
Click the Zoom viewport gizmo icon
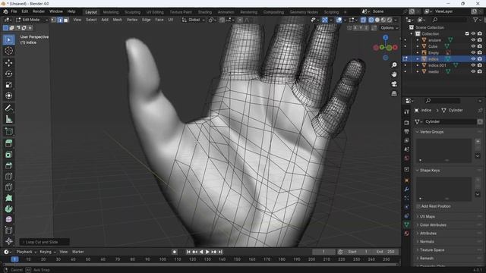(394, 65)
